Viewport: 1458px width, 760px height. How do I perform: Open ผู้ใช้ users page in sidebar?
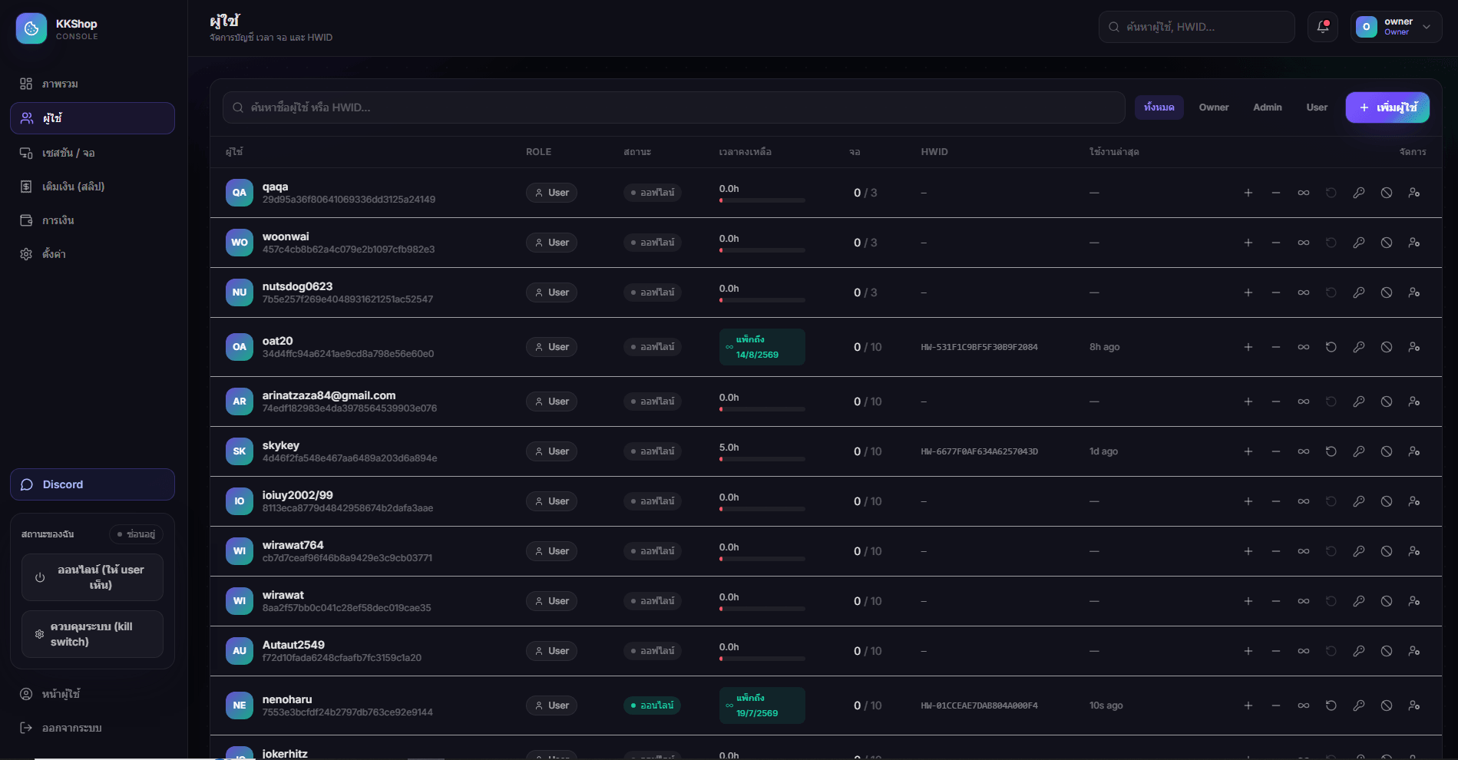click(x=92, y=118)
